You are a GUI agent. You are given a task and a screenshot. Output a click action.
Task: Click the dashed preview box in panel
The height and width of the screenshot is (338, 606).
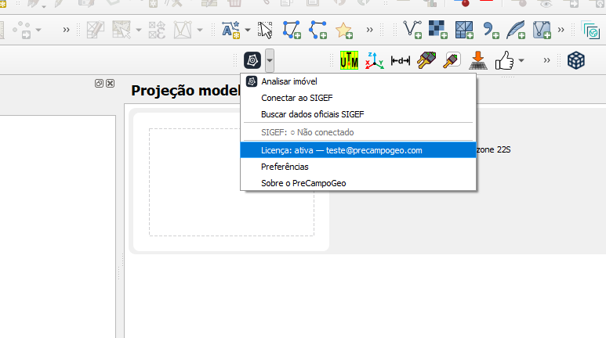(231, 182)
